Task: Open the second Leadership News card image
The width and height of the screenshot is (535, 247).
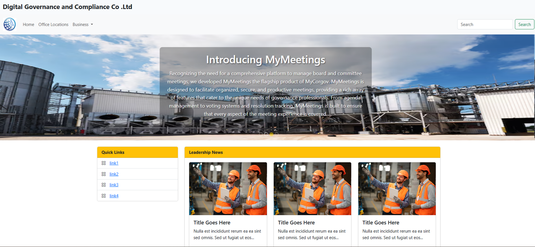Action: click(x=312, y=189)
